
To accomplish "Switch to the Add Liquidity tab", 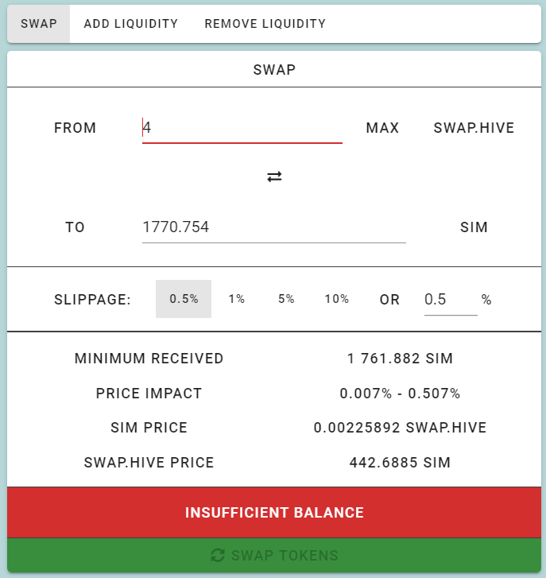I will (131, 24).
